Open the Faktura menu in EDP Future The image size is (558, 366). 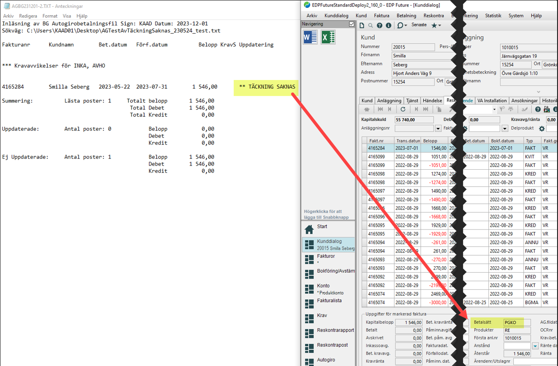pos(382,16)
